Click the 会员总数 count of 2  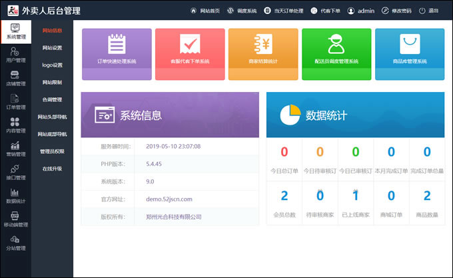pos(284,195)
